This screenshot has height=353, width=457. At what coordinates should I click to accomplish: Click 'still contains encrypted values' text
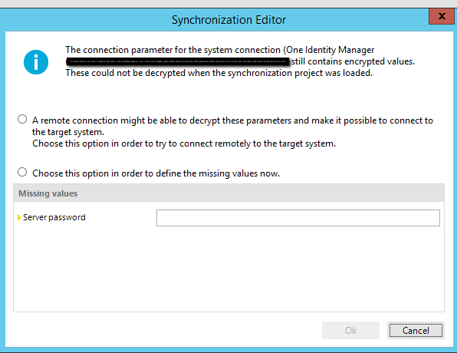353,61
